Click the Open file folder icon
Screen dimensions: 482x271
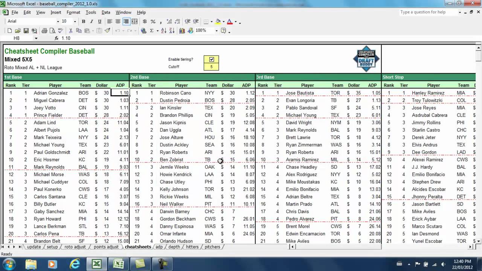coord(18,30)
